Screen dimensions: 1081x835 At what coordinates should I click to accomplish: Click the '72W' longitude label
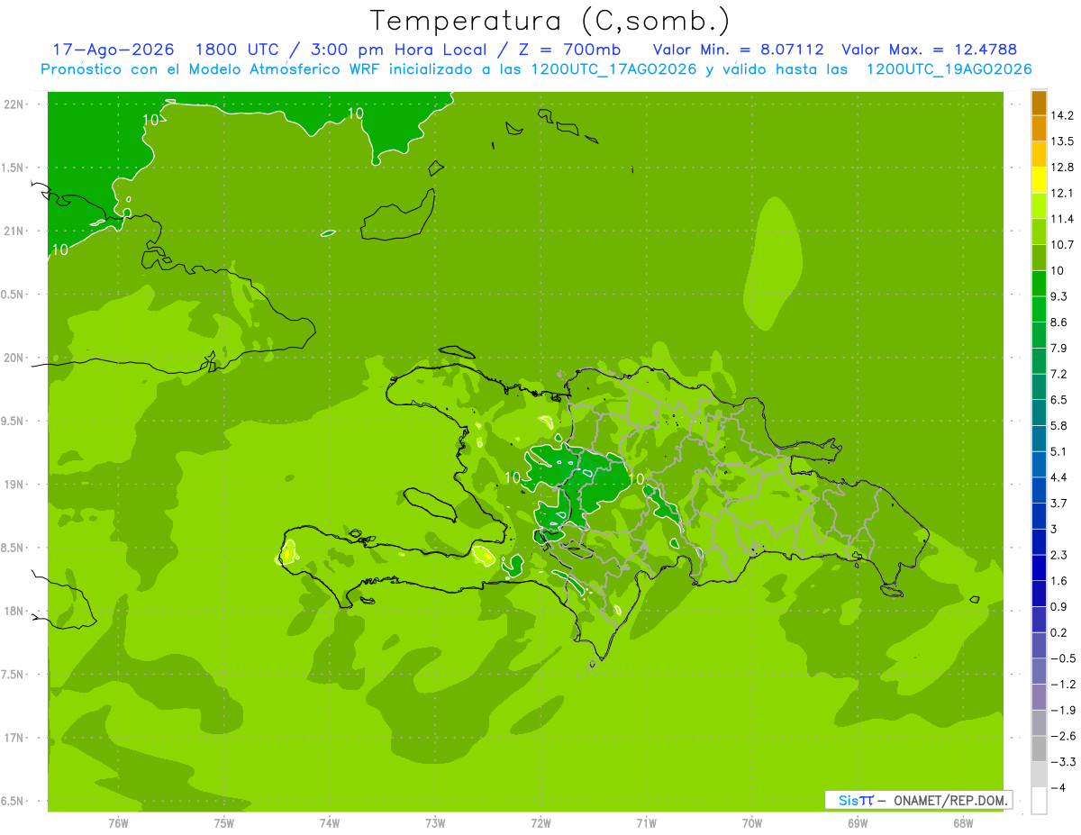coord(540,822)
